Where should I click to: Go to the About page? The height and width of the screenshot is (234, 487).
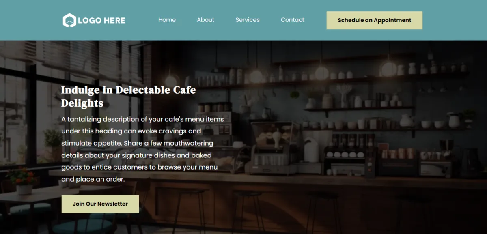coord(205,20)
